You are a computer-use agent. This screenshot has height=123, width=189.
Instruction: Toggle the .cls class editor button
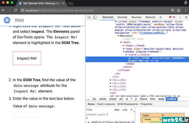tap(124, 110)
